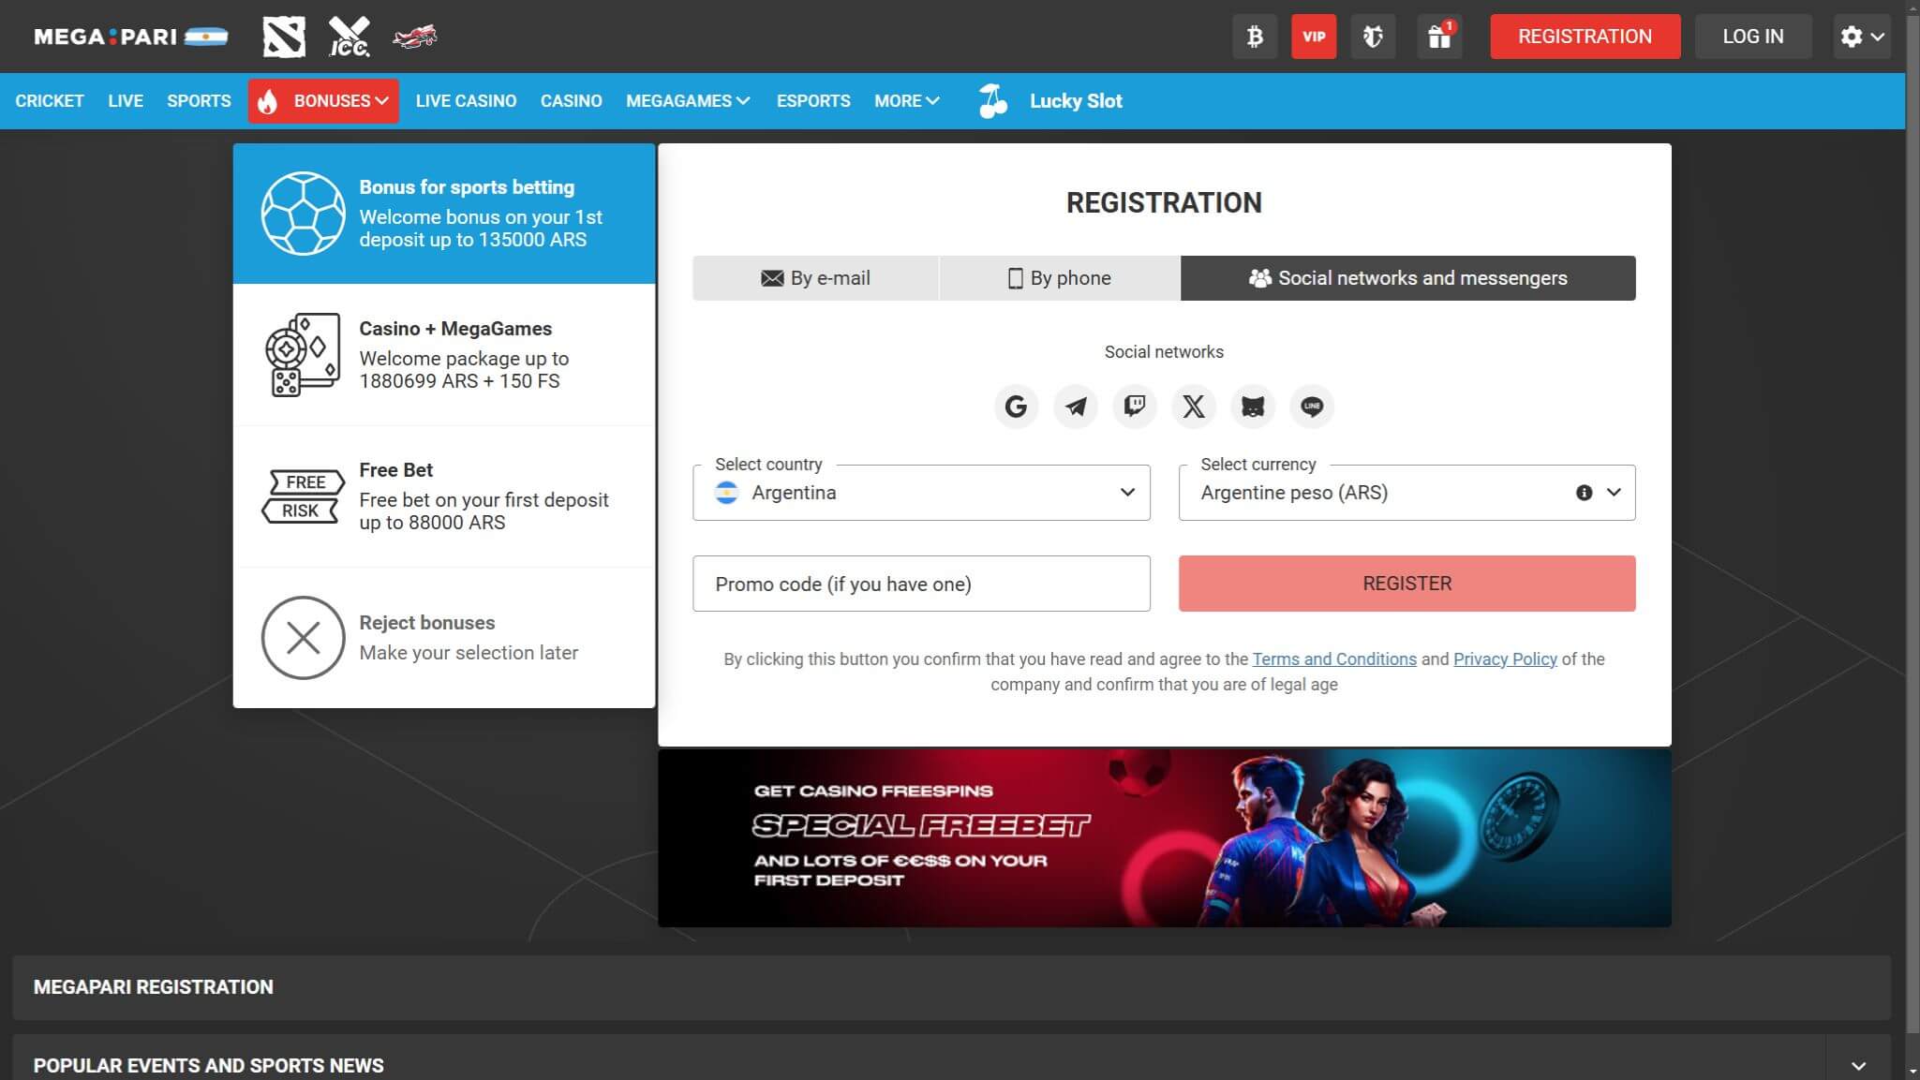Open the Select currency dropdown
Viewport: 1920px width, 1080px height.
click(x=1407, y=493)
